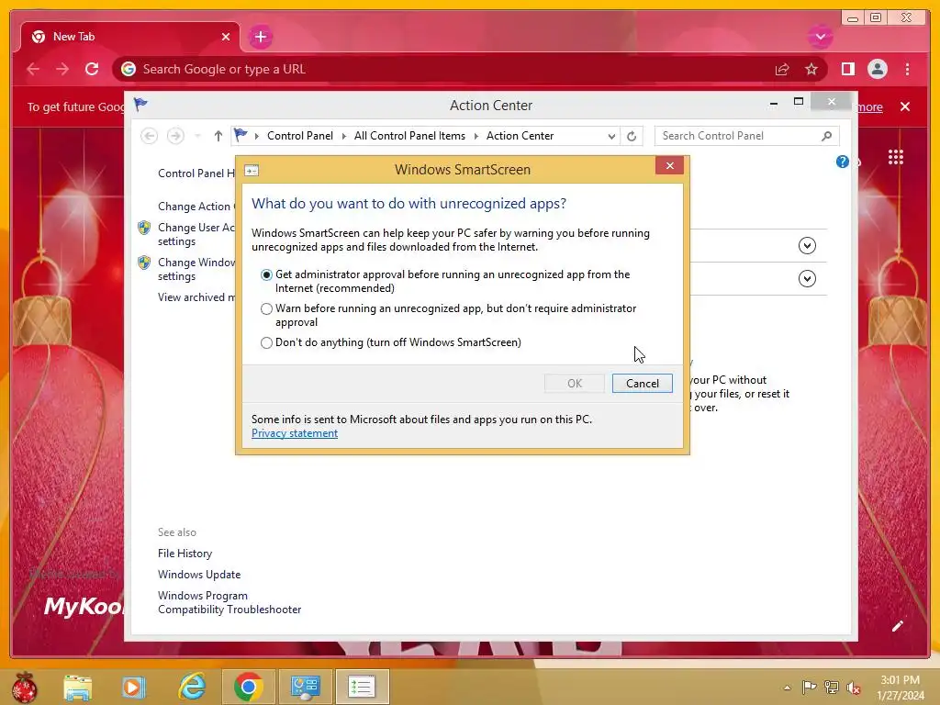Open Change User Account Control settings
Screen dimensions: 940x705
tap(196, 234)
